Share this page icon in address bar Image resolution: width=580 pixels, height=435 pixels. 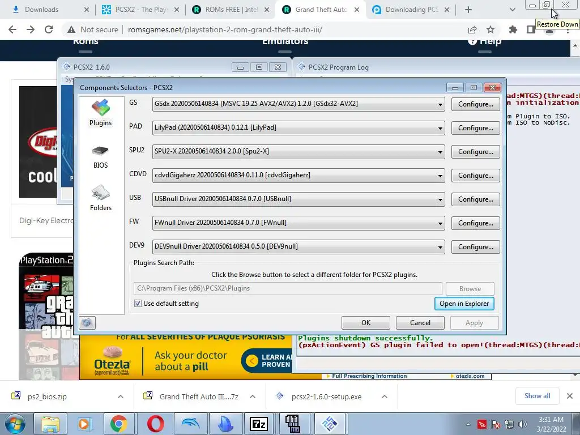pyautogui.click(x=472, y=29)
